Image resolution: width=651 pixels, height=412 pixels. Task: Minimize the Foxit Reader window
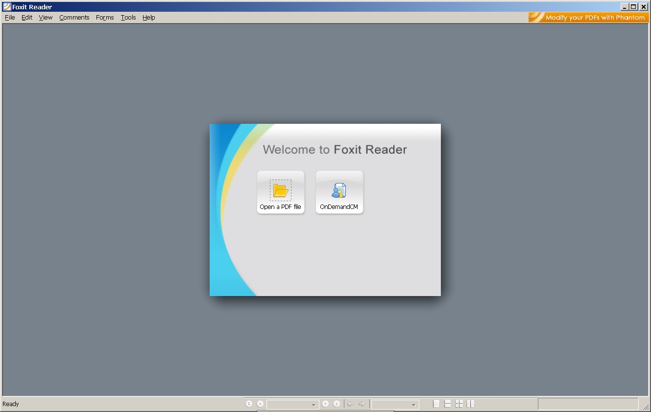click(625, 7)
